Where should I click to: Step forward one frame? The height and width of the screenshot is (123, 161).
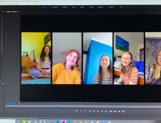click(102, 111)
